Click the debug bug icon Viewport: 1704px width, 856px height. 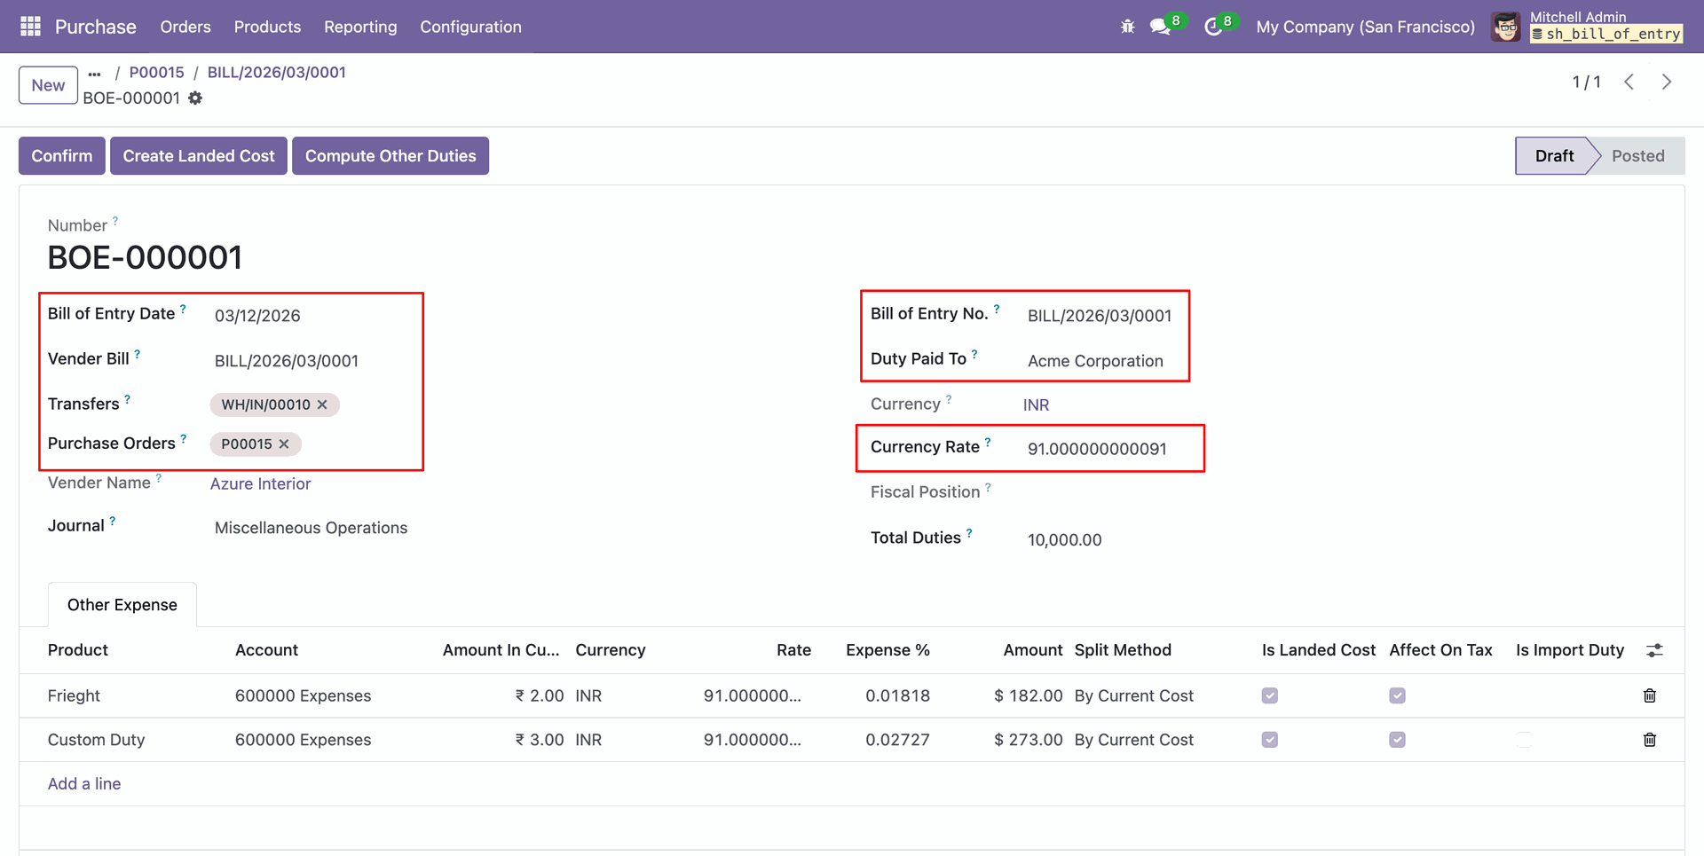[x=1127, y=27]
